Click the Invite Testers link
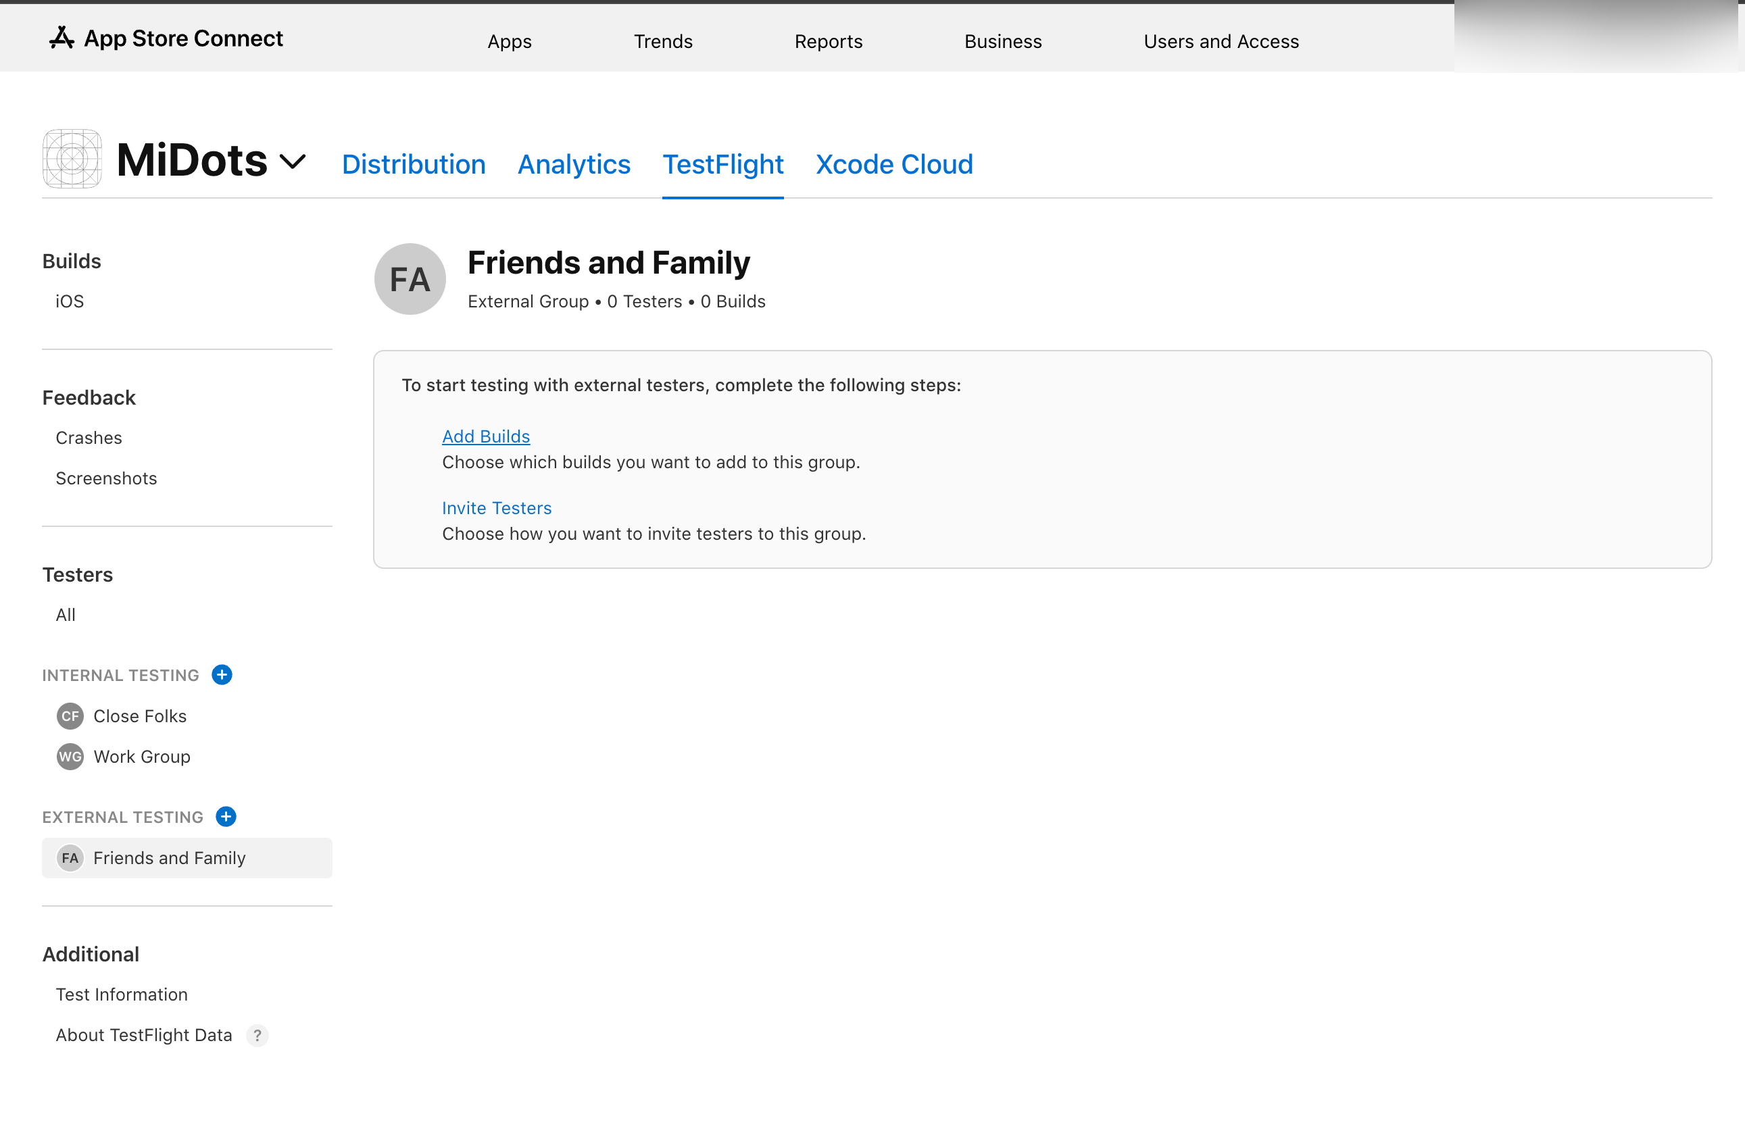Screen dimensions: 1745x1135 coord(496,508)
